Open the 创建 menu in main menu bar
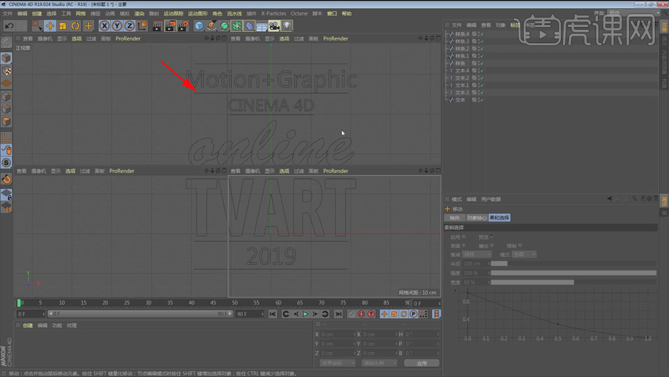 click(36, 14)
